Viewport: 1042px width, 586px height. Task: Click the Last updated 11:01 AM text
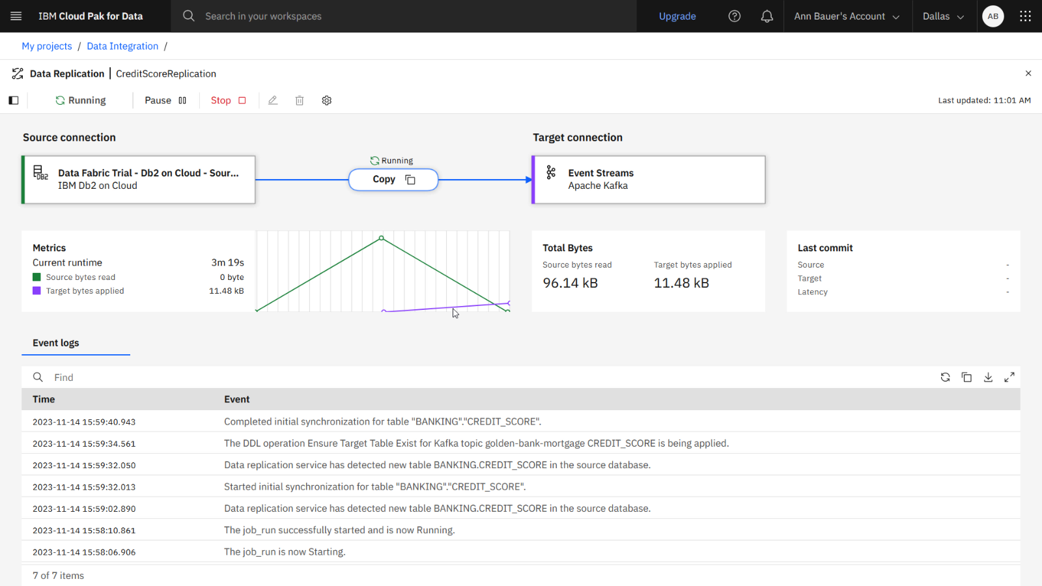984,100
